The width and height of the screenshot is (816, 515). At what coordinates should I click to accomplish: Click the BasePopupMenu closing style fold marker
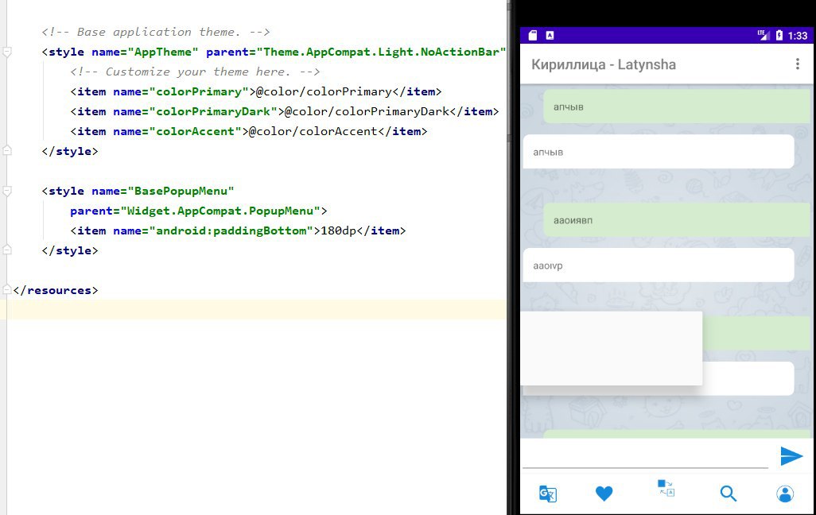[7, 250]
